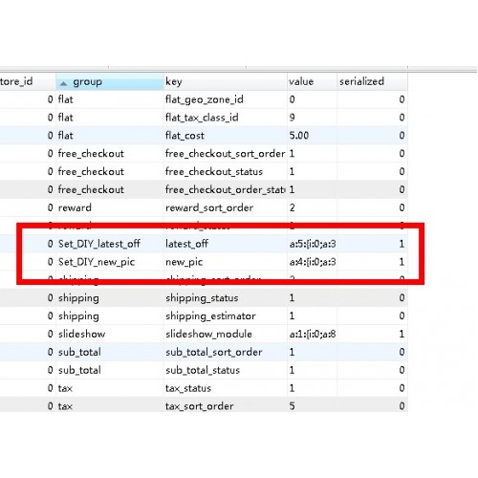This screenshot has height=478, width=478.
Task: Sort by the key column header
Action: [x=226, y=82]
